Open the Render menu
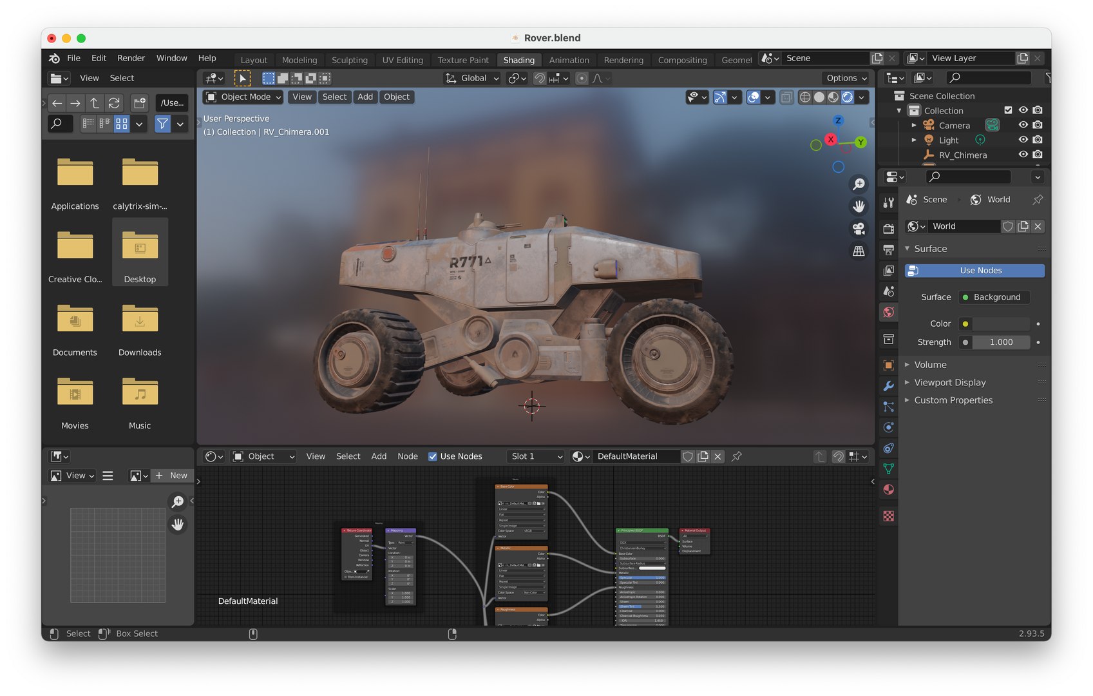Viewport: 1093px width, 696px height. coord(131,58)
